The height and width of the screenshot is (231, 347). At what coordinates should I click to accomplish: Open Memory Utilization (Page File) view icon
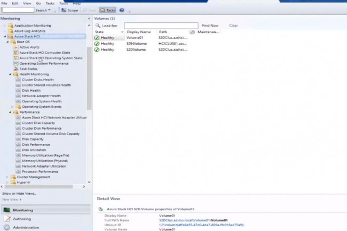(x=18, y=155)
